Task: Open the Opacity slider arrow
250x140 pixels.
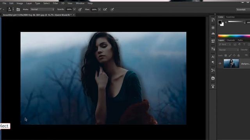Action: click(x=75, y=9)
